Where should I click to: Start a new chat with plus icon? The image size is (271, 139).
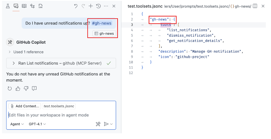click(x=91, y=6)
